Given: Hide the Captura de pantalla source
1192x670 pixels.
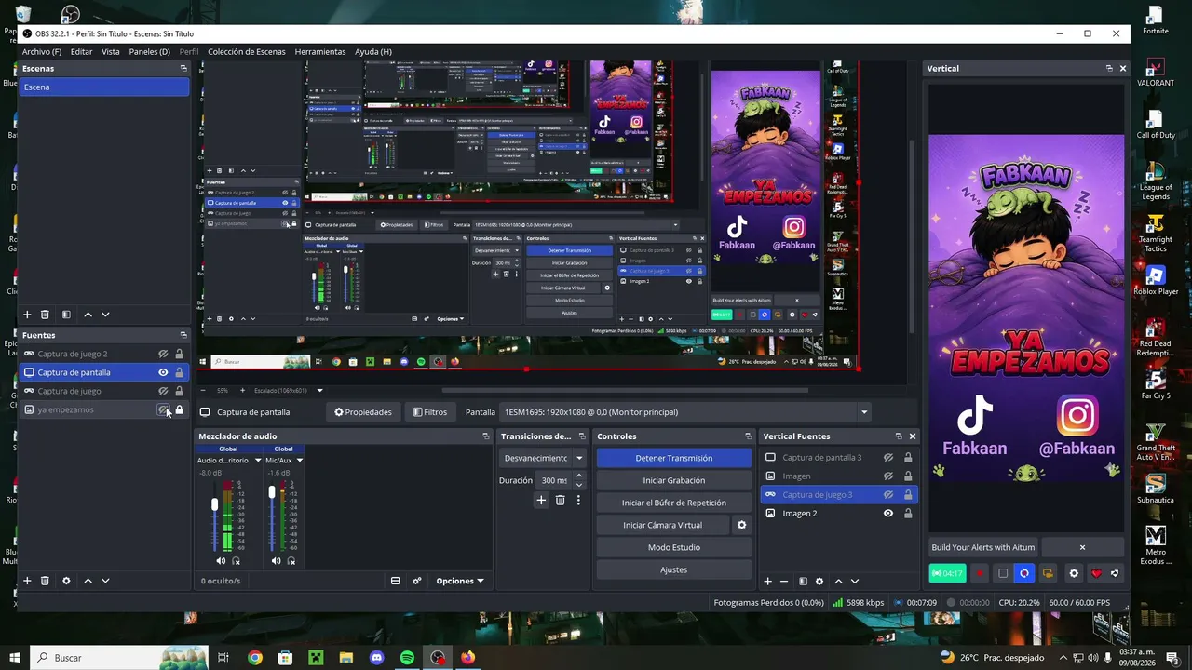Looking at the screenshot, I should coord(163,372).
